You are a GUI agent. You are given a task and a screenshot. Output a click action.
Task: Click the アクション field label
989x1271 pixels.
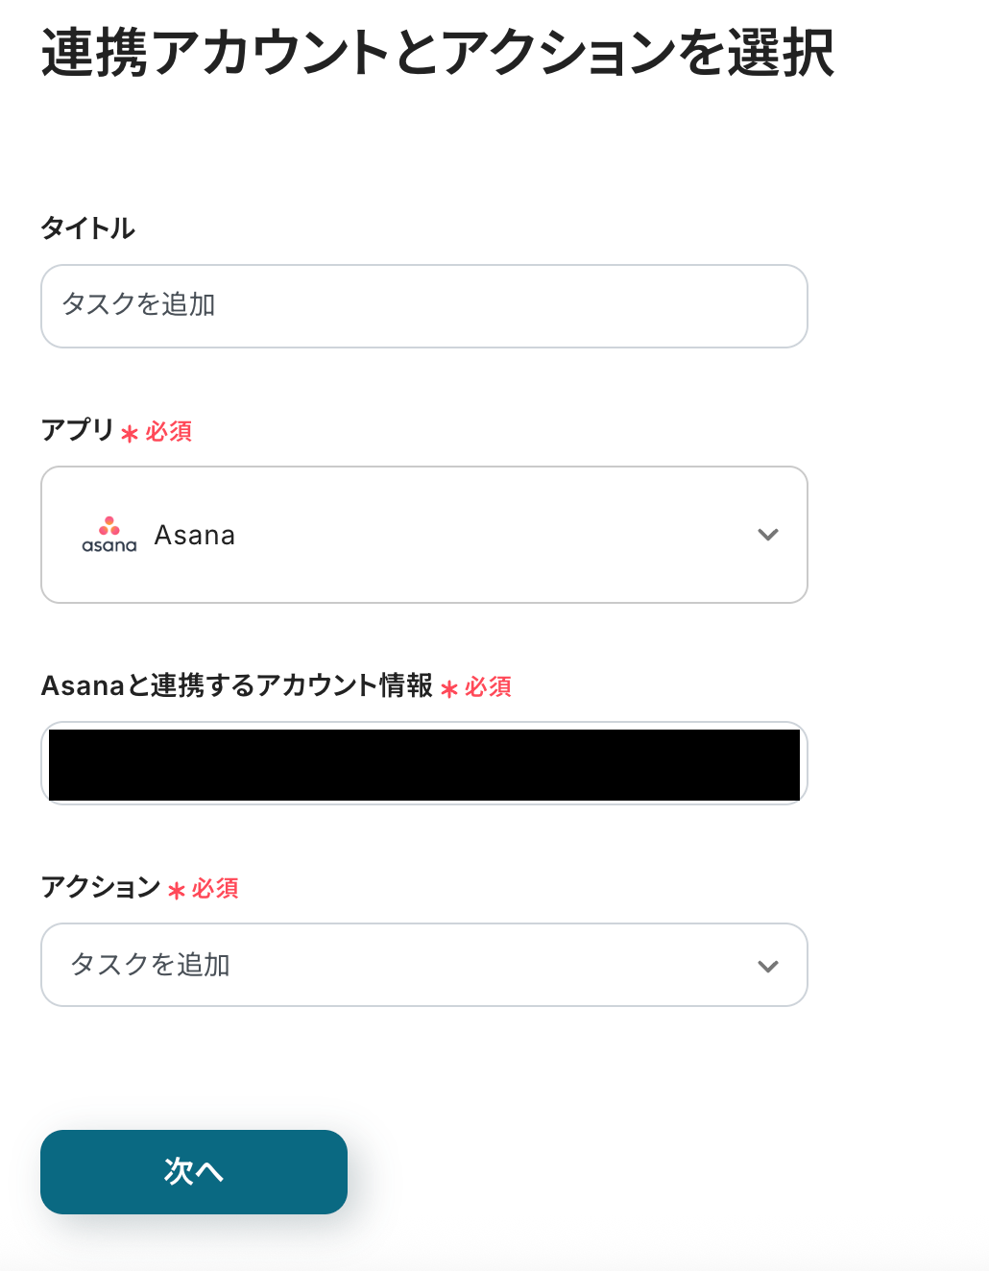[101, 887]
